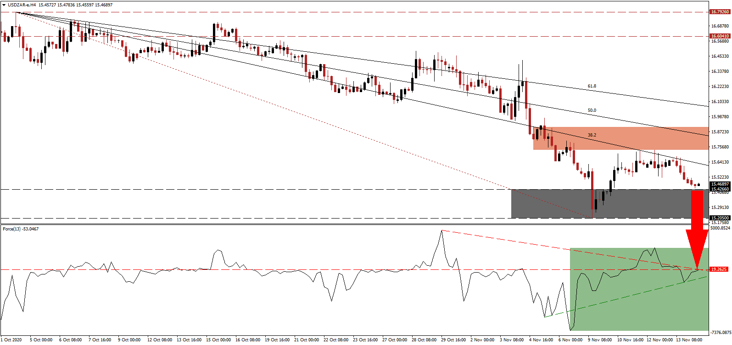Click the 19.2625 Force index level tag
The image size is (732, 345).
pyautogui.click(x=719, y=269)
